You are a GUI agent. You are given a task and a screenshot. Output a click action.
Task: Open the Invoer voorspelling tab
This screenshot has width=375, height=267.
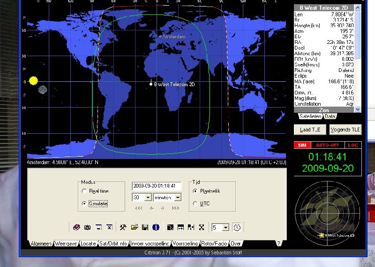(x=150, y=244)
